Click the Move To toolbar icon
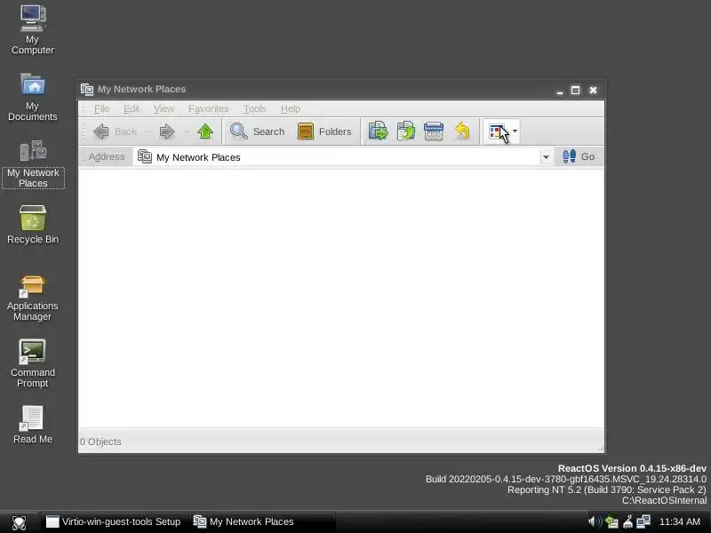The image size is (711, 533). click(378, 131)
